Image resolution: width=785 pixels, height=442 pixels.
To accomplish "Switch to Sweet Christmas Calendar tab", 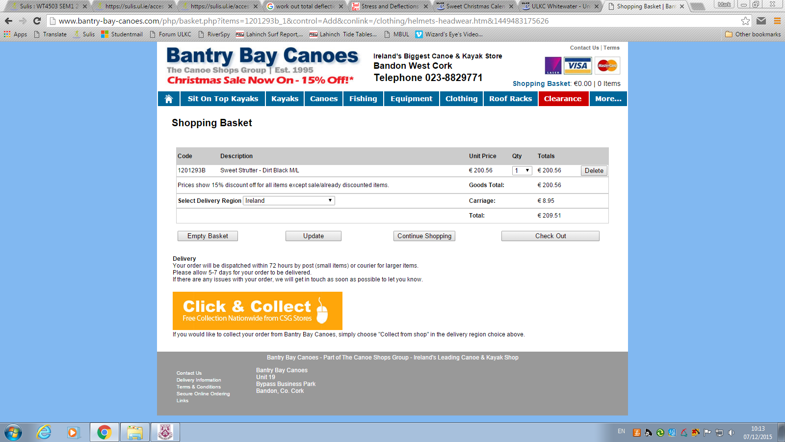I will click(475, 6).
